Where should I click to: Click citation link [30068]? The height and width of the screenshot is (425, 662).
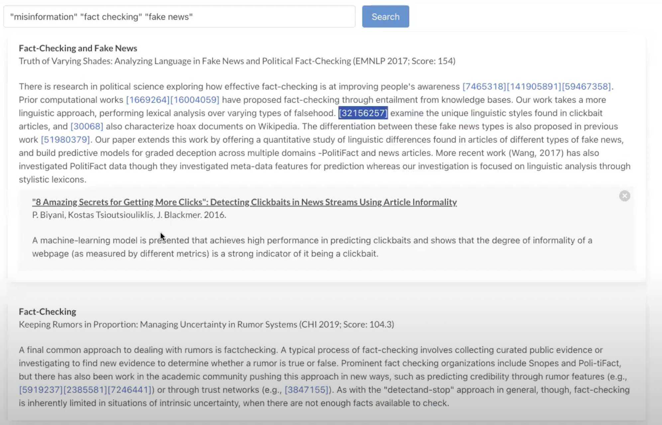pos(87,126)
